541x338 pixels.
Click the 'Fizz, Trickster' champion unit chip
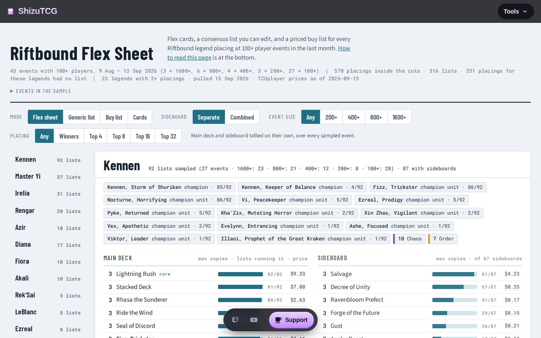click(x=428, y=187)
